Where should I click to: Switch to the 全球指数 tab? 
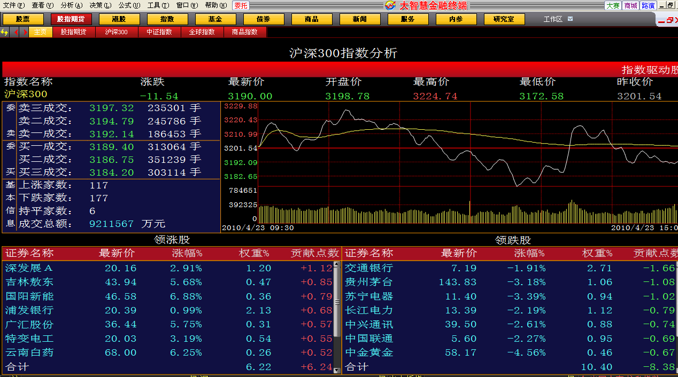(x=202, y=32)
